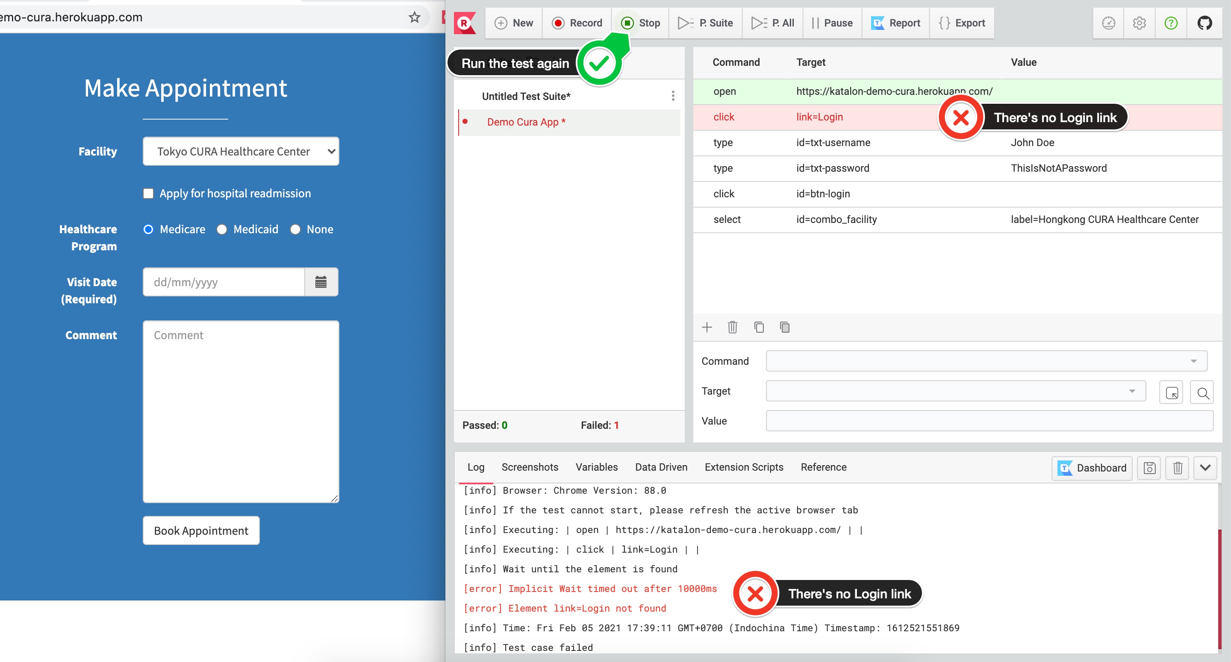Click the select target element icon
Viewport: 1231px width, 662px height.
[x=1171, y=393]
